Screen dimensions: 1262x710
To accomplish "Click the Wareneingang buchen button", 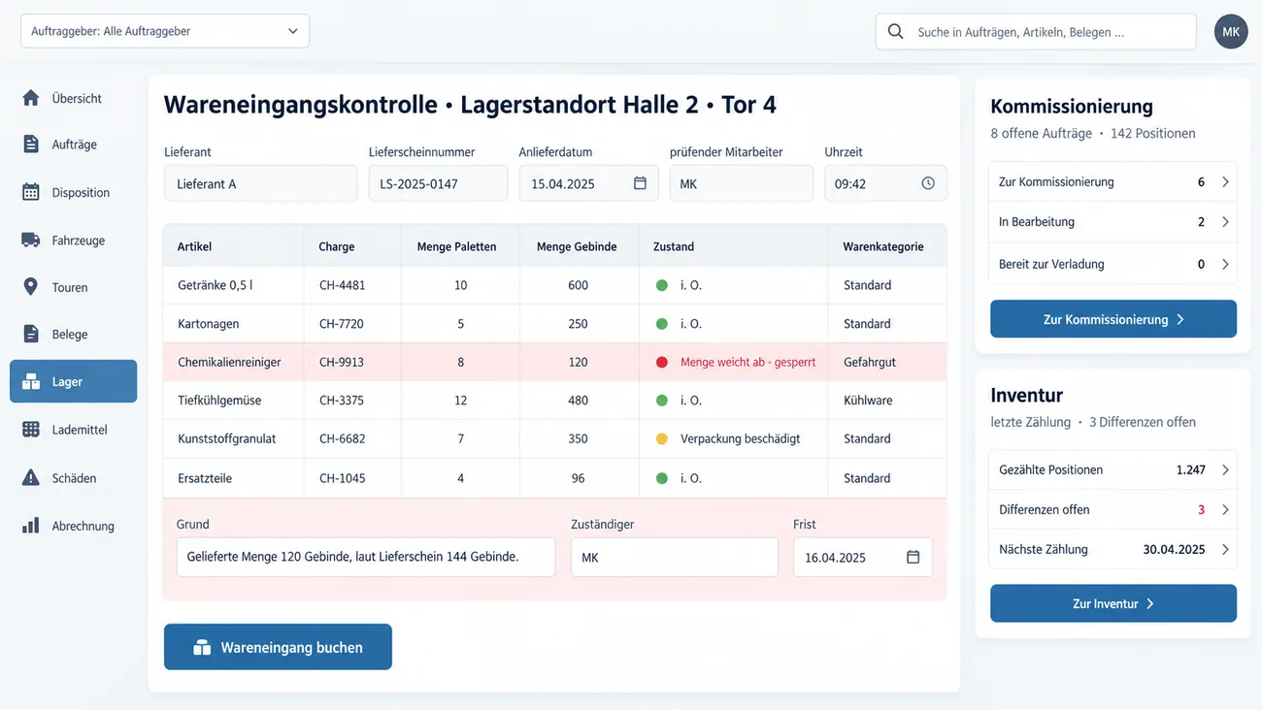I will pos(278,647).
